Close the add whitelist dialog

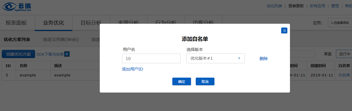(284, 30)
